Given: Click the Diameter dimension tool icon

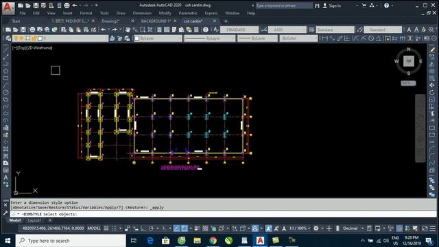Looking at the screenshot, I should point(371,38).
